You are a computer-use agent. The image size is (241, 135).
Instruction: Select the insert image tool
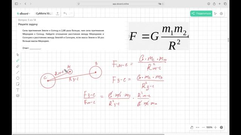[x=18, y=96]
